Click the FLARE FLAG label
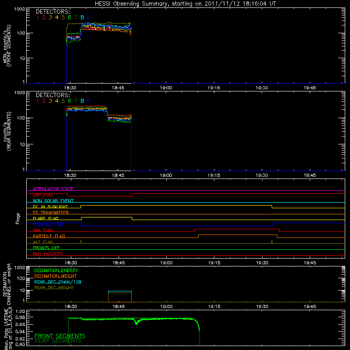The width and height of the screenshot is (350, 350). point(45,218)
